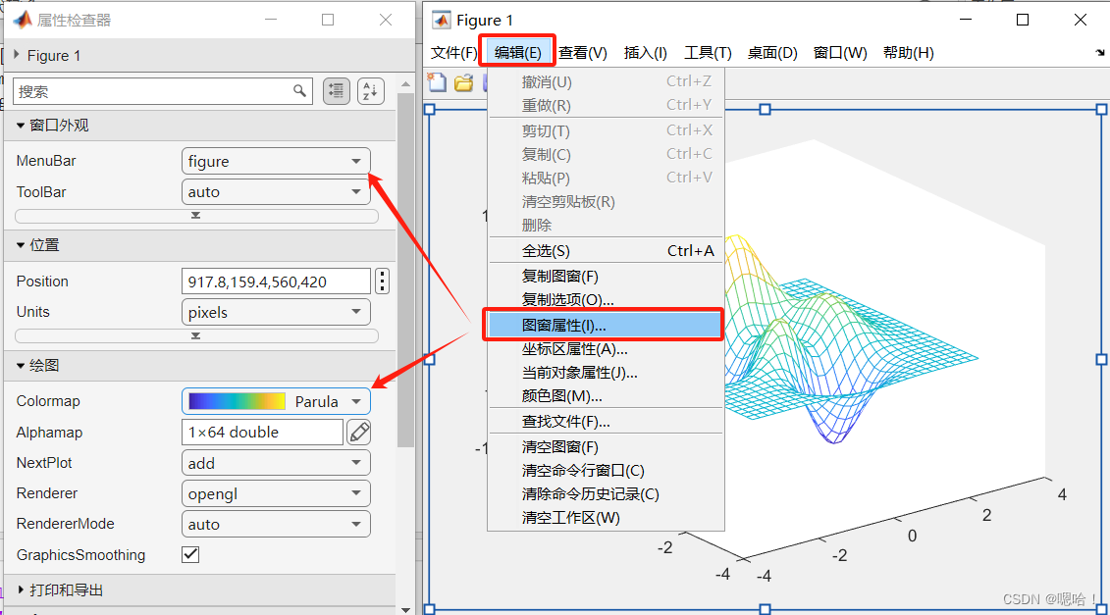
Task: Open the 文件(F) menu
Action: (x=453, y=52)
